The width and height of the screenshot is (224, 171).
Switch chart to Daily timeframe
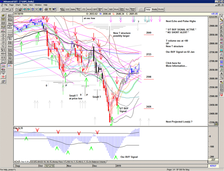click(x=148, y=9)
